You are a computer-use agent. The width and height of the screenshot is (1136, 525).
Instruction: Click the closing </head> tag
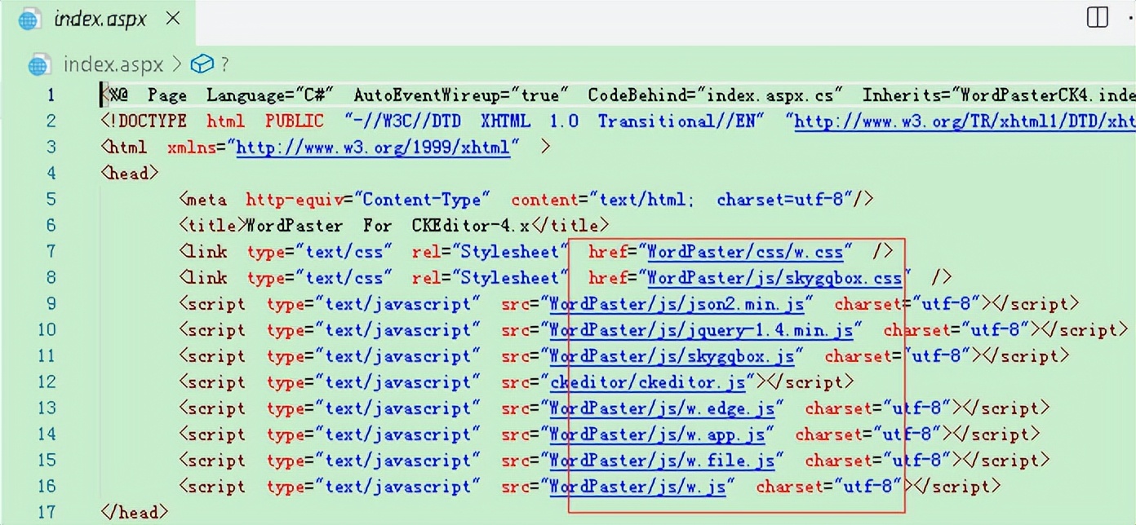point(135,513)
